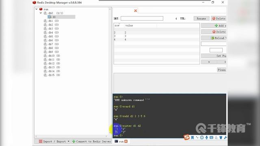Click Connect to Redis Server button
The height and width of the screenshot is (146, 260).
pyautogui.click(x=91, y=142)
